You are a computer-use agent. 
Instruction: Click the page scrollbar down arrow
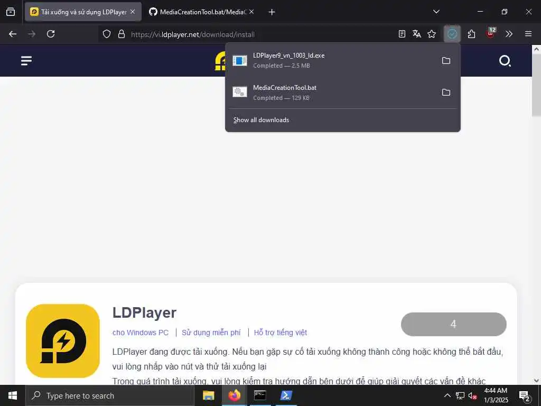point(536,381)
